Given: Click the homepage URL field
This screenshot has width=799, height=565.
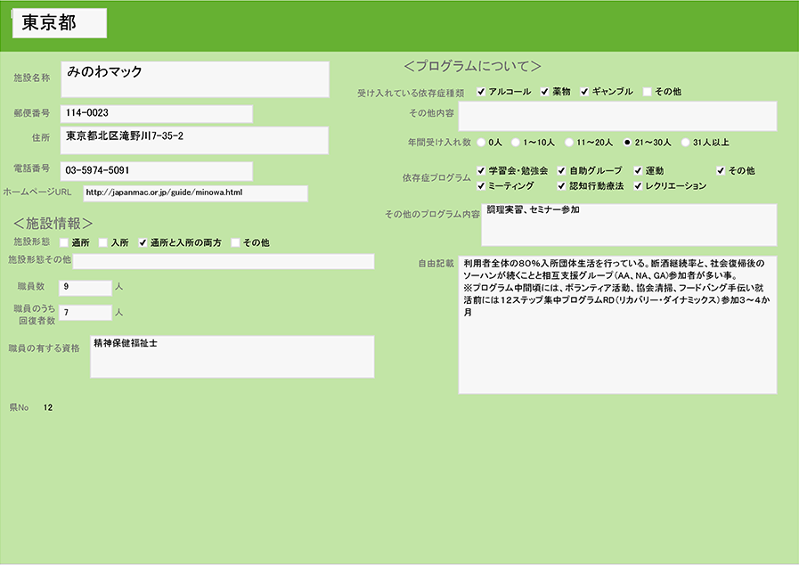Looking at the screenshot, I should pyautogui.click(x=195, y=192).
